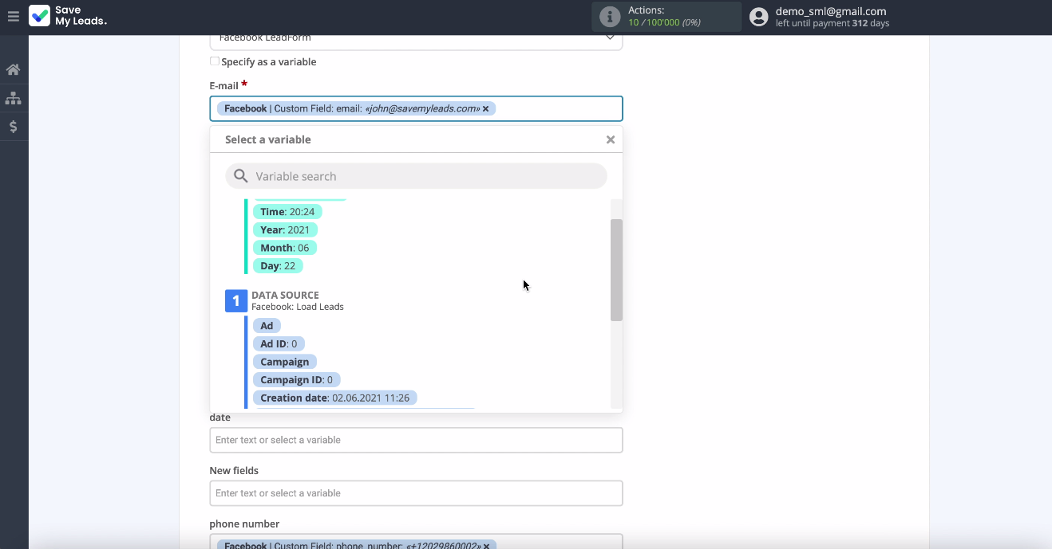Viewport: 1052px width, 549px height.
Task: Click the Facebook email variable tag
Action: pyautogui.click(x=356, y=108)
